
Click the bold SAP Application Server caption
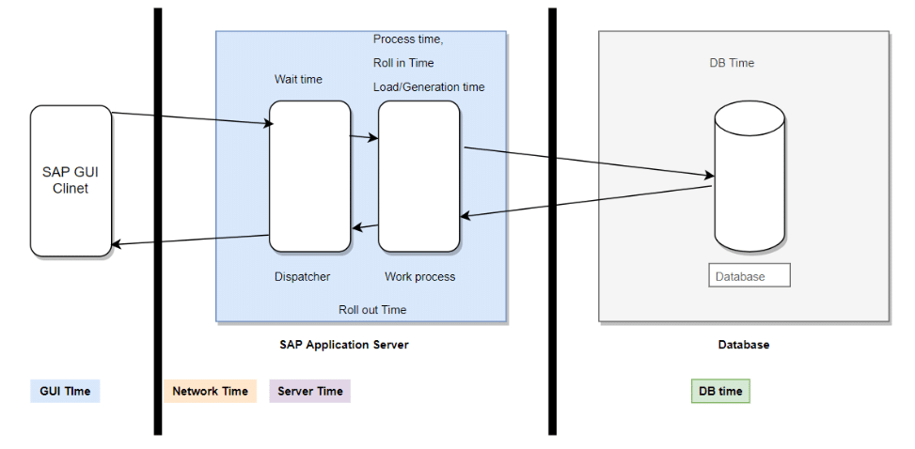click(344, 345)
